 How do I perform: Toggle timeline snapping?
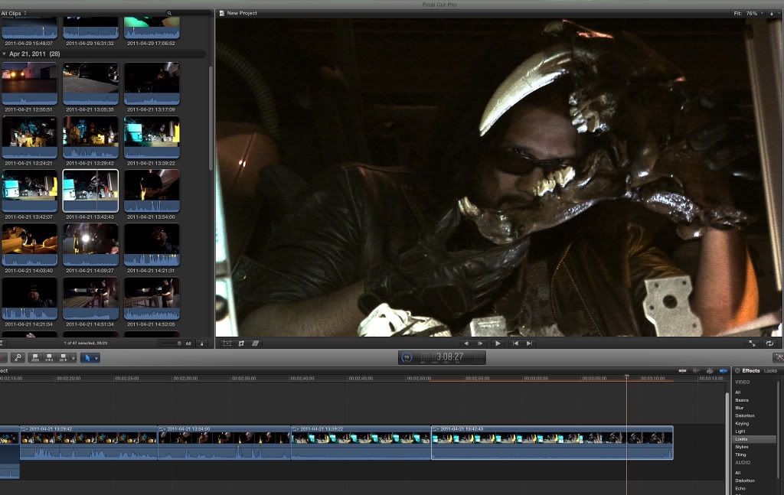[723, 370]
